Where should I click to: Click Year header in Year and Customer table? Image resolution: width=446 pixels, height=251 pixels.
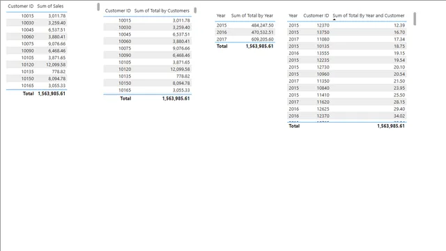coord(293,15)
